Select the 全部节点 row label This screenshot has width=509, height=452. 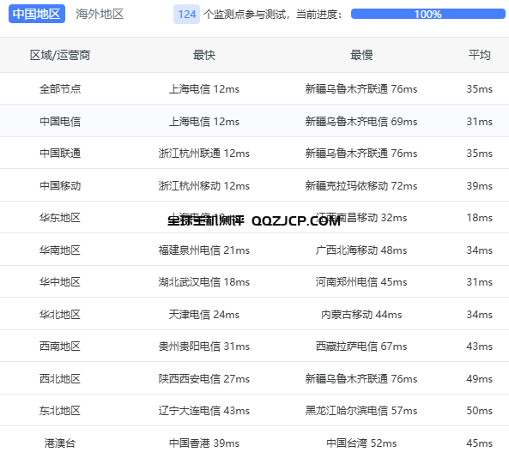click(60, 89)
